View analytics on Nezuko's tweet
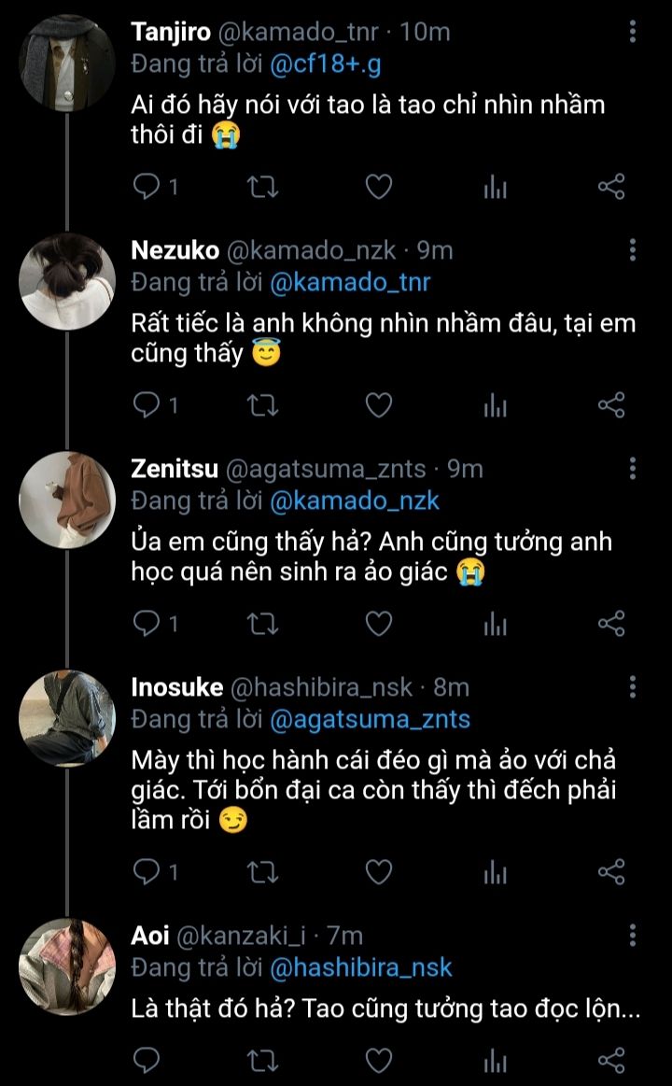 coord(495,405)
